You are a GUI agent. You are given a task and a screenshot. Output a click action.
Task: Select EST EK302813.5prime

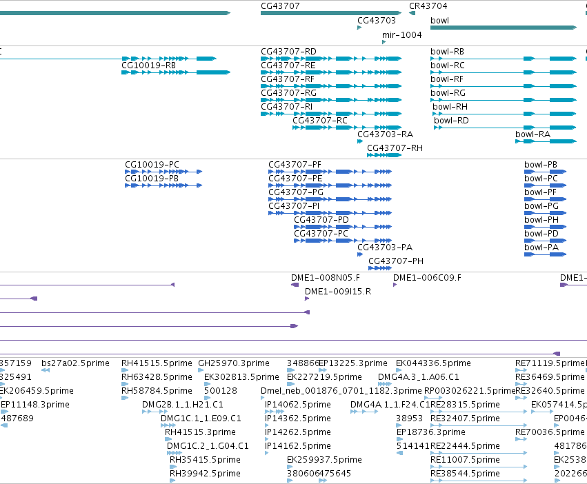tap(208, 384)
